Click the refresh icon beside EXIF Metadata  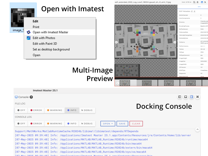click(x=192, y=11)
